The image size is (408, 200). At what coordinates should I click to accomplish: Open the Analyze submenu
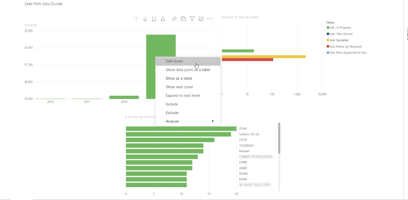188,121
